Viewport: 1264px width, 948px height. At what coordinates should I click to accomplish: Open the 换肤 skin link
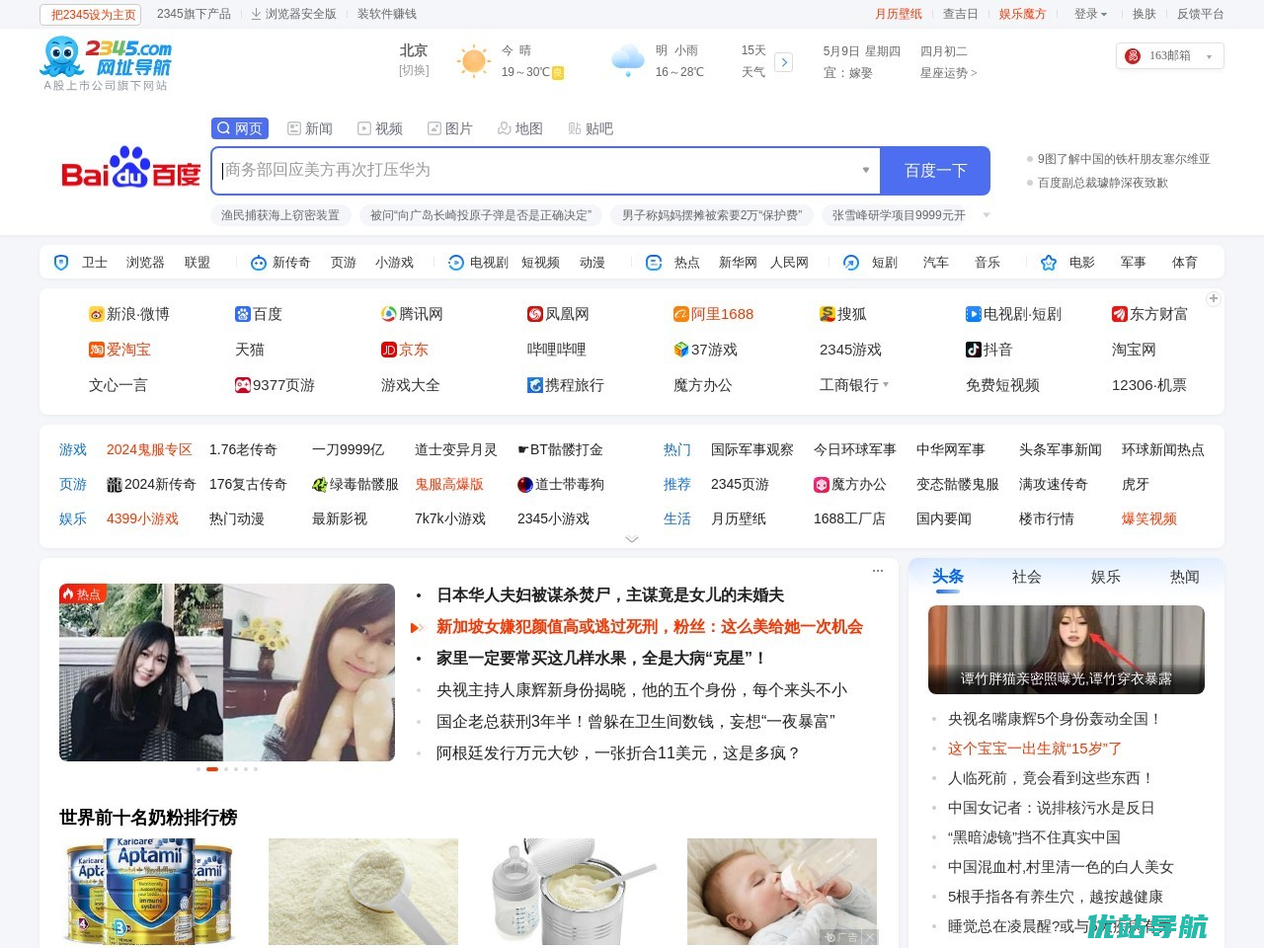pyautogui.click(x=1144, y=14)
